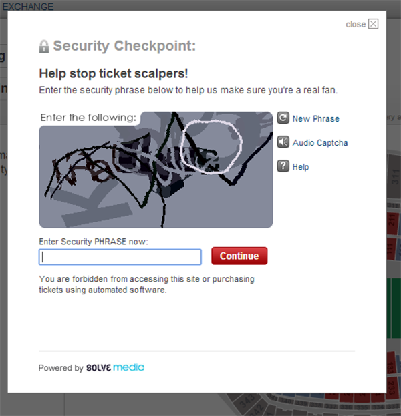Viewport: 401px width, 416px height.
Task: Close the dialog with the X box
Action: pyautogui.click(x=373, y=24)
